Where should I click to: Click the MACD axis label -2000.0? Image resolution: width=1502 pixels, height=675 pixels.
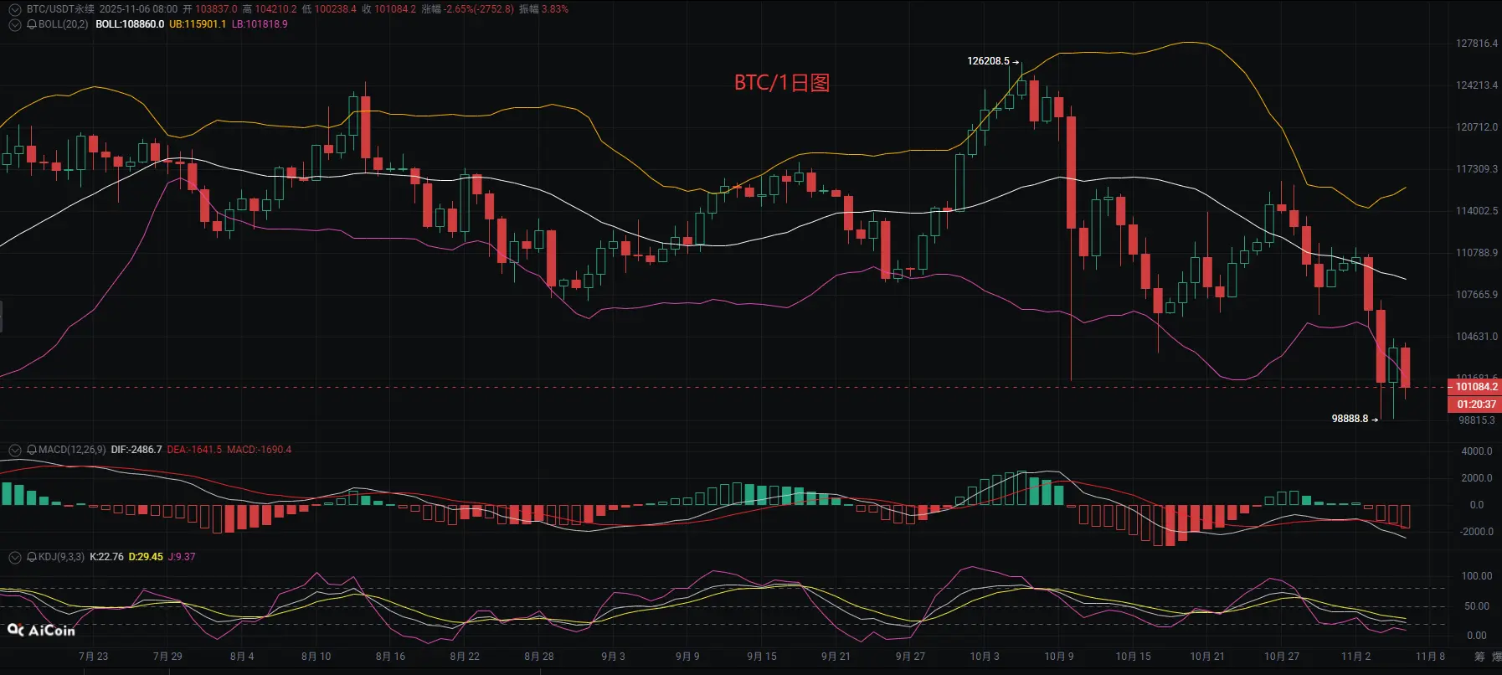tap(1477, 532)
